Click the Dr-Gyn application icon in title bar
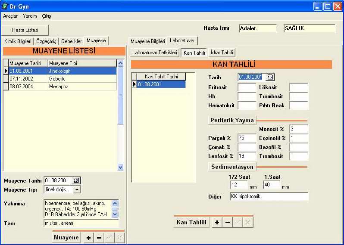Viewport: 344px width, 245px height. 5,6
